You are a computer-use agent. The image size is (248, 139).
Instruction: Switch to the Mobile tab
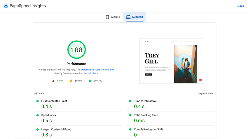113,17
